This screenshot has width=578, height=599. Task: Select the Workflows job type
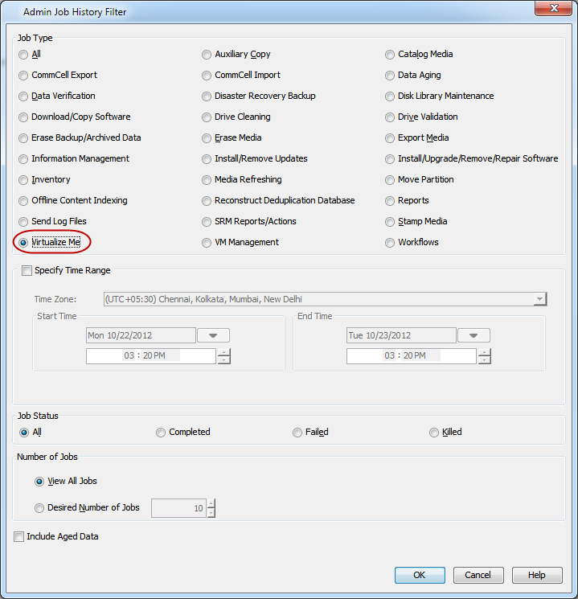(390, 243)
